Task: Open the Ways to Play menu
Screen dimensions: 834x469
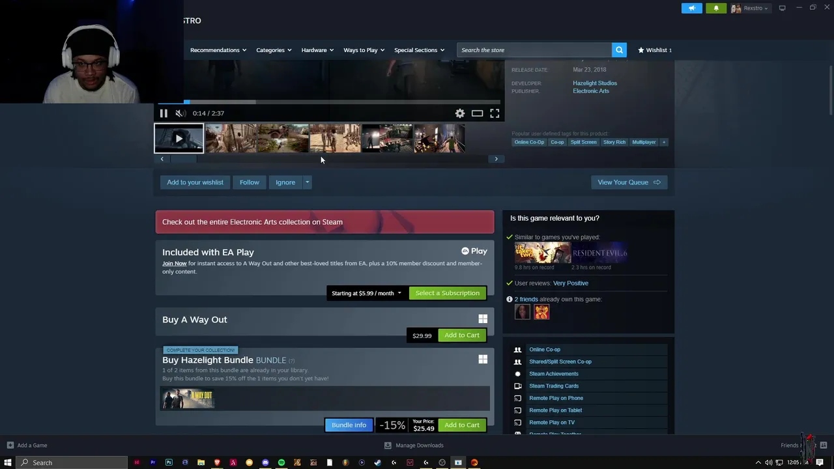Action: click(x=364, y=50)
